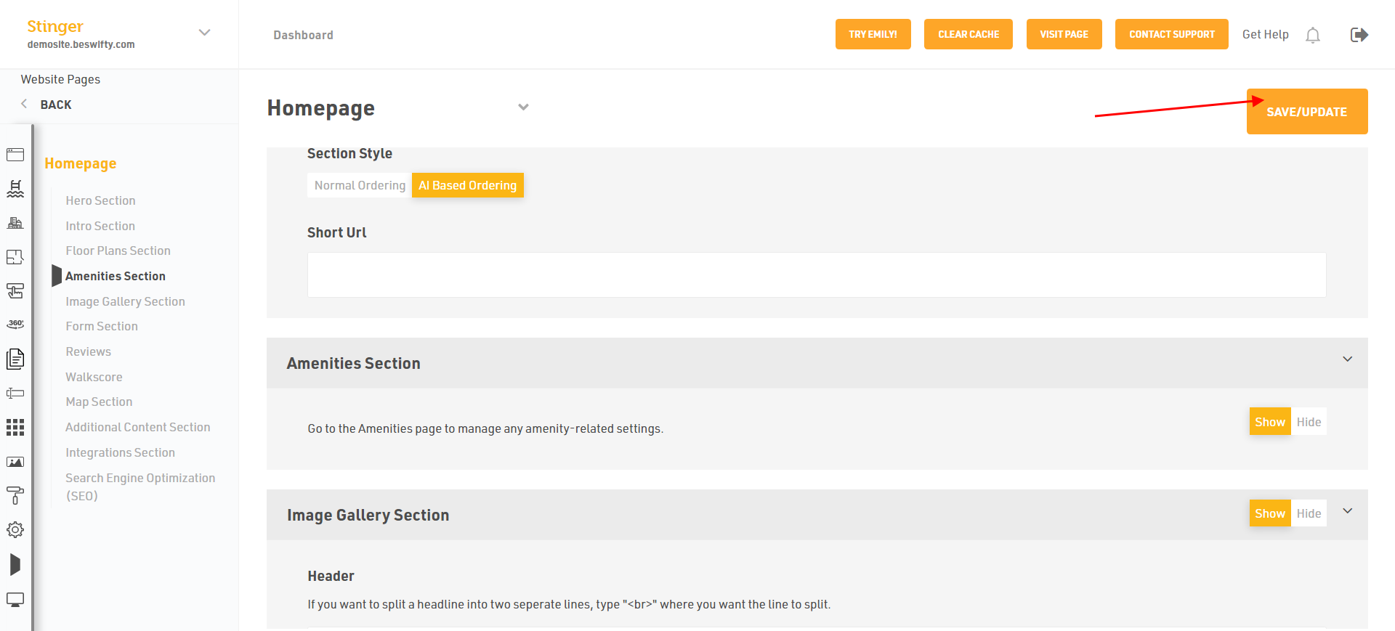Open the image gallery picture icon
This screenshot has width=1395, height=631.
click(x=15, y=462)
